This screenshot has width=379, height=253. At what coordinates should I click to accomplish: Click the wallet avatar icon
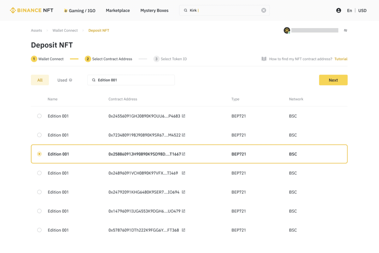tap(287, 30)
